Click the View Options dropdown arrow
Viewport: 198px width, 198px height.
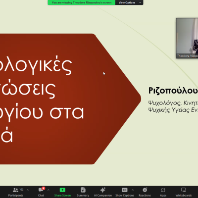(x=140, y=2)
